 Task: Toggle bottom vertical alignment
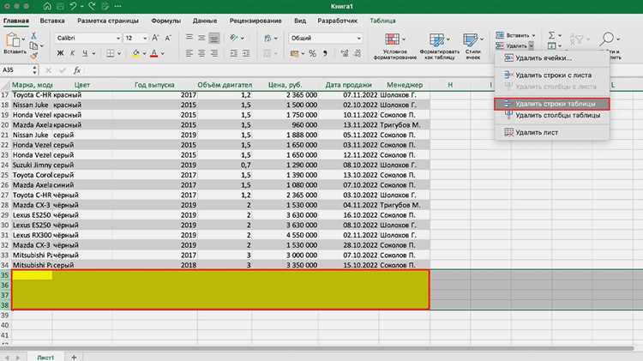click(214, 38)
